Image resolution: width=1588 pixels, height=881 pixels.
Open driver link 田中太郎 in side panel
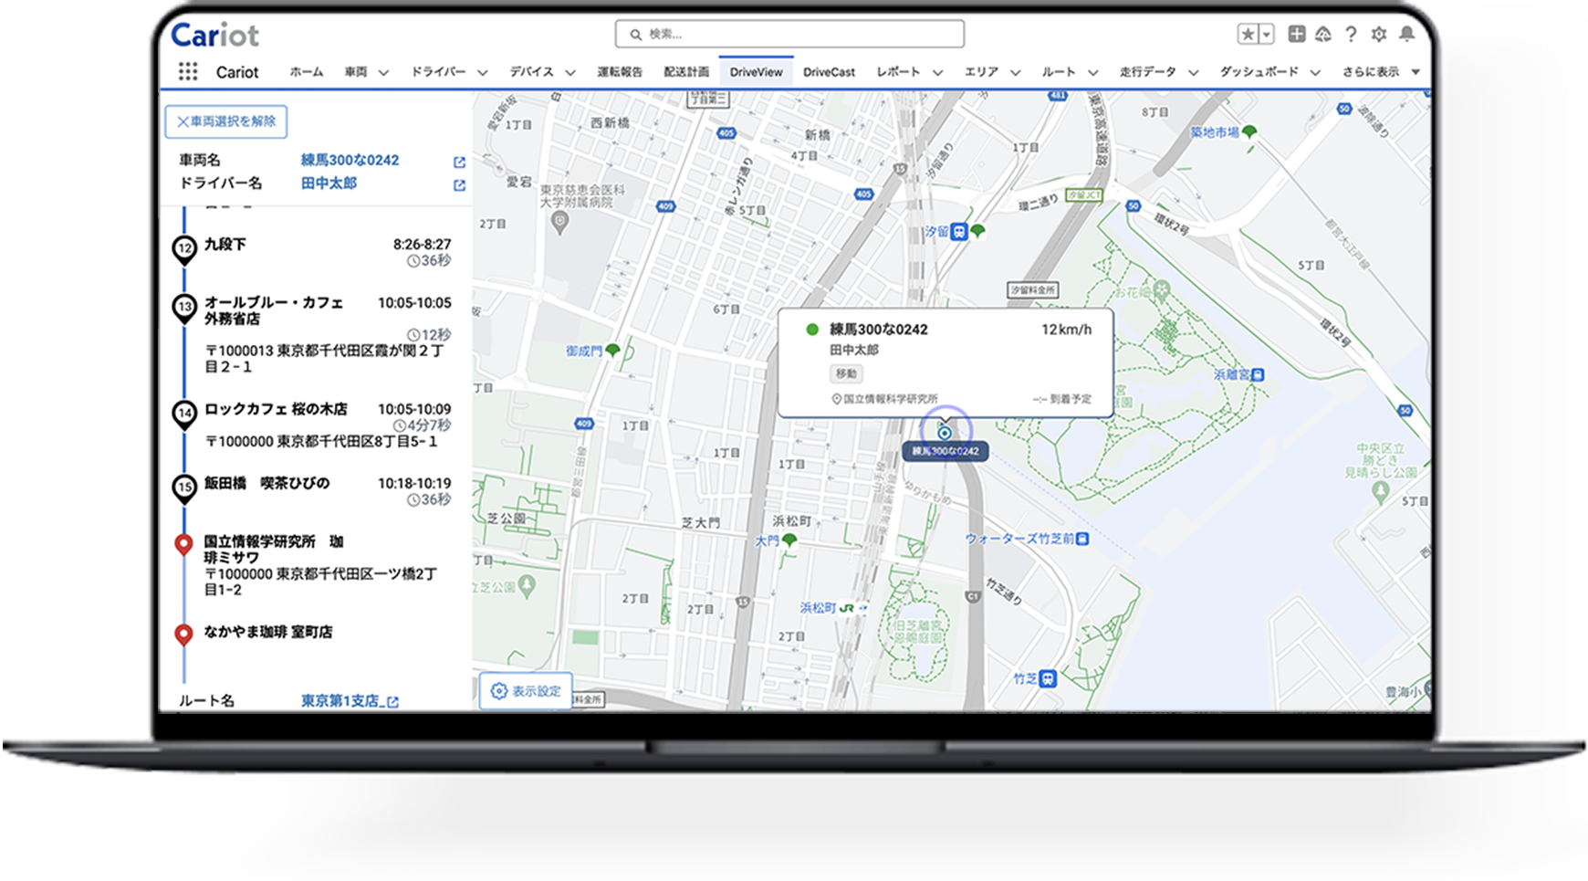pos(329,183)
